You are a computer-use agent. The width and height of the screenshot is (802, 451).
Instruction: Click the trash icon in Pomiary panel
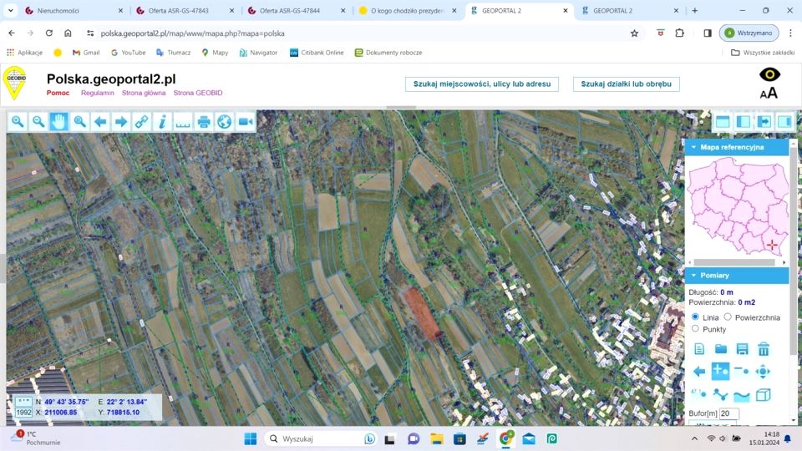tap(763, 349)
